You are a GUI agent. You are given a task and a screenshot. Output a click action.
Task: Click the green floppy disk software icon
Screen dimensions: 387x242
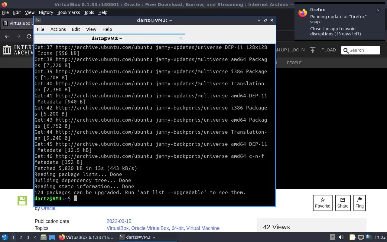pos(22,201)
